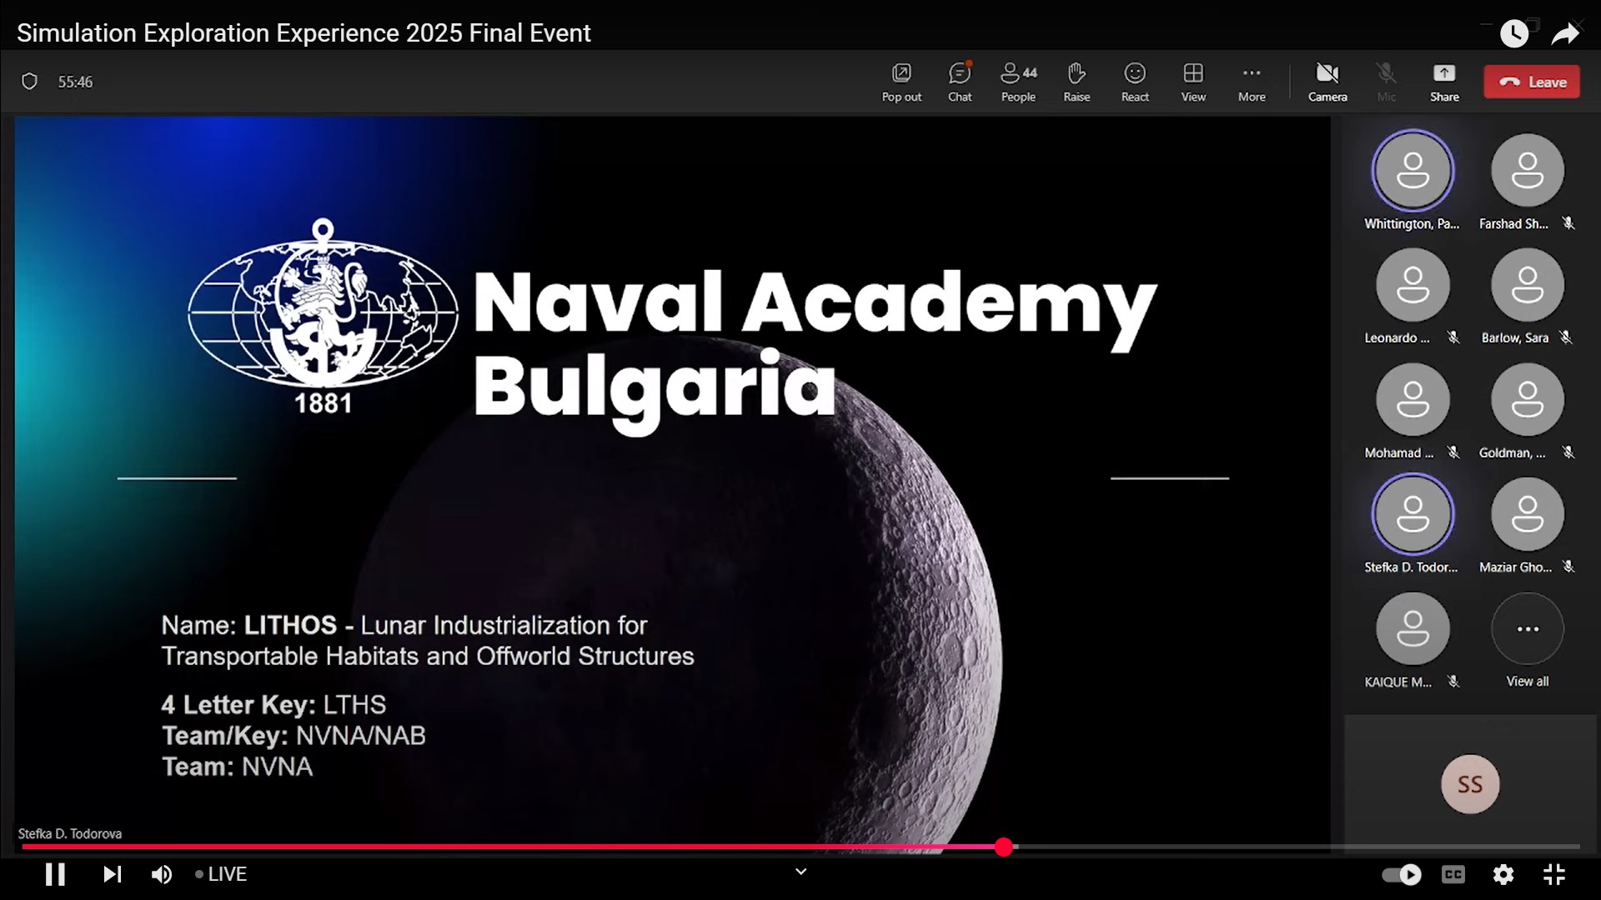Click muted mic icon next to Leonardo
The height and width of the screenshot is (900, 1601).
pyautogui.click(x=1453, y=337)
